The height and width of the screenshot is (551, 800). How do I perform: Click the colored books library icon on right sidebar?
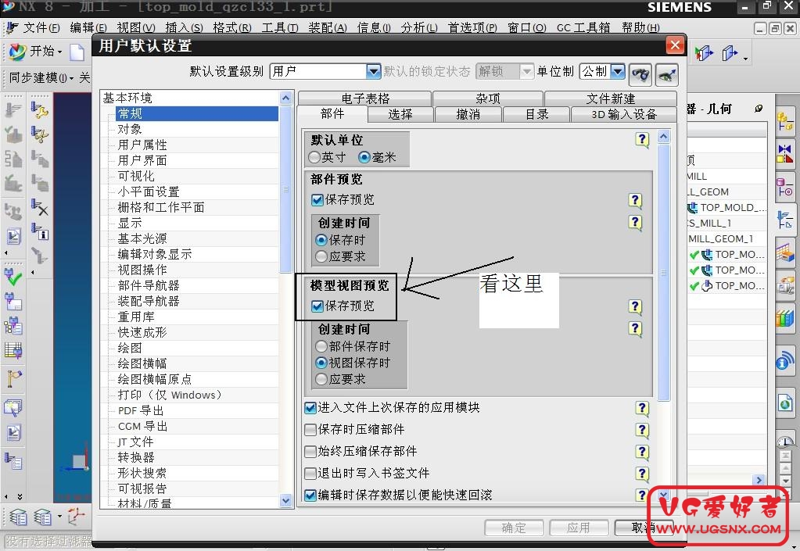[x=785, y=319]
